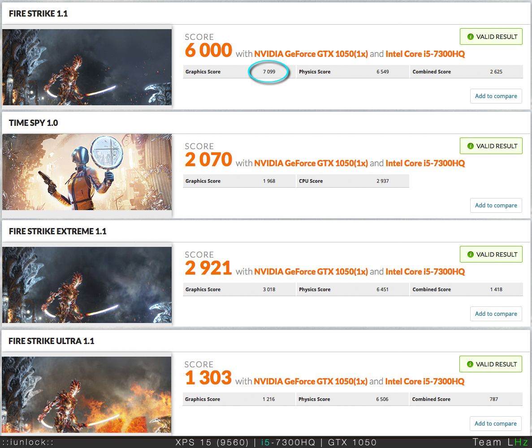
Task: Open i5-7300HQ link in Fire Strike 1.1
Action: (x=425, y=54)
